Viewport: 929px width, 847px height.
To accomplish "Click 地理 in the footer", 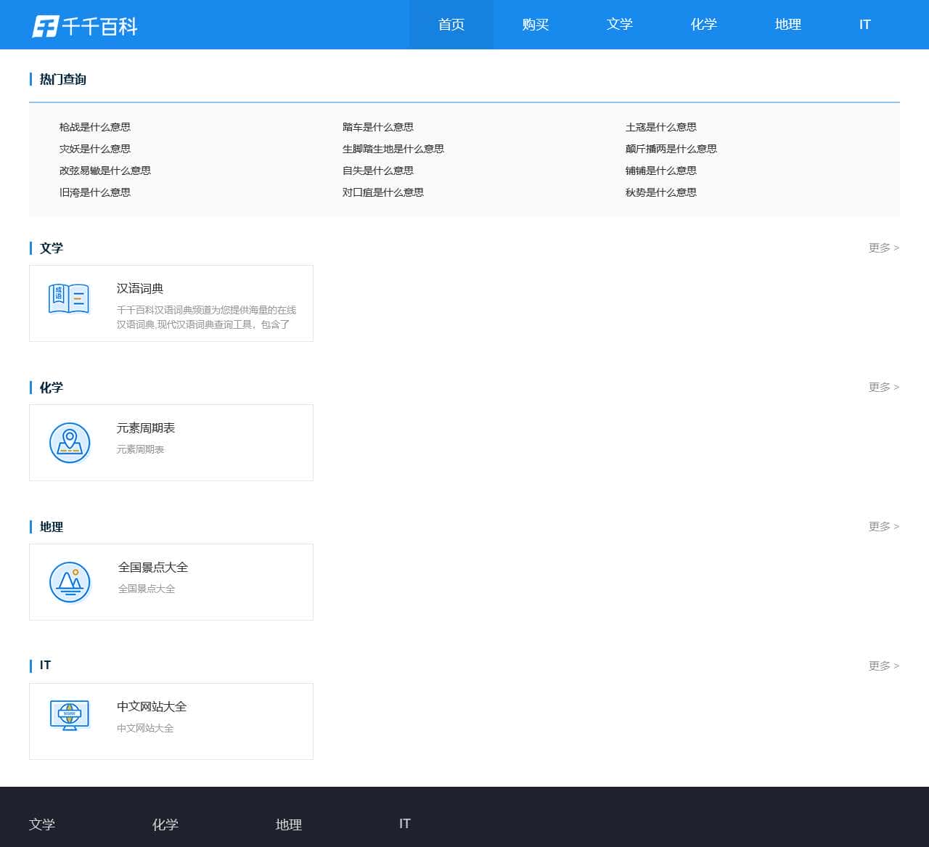I will 288,825.
